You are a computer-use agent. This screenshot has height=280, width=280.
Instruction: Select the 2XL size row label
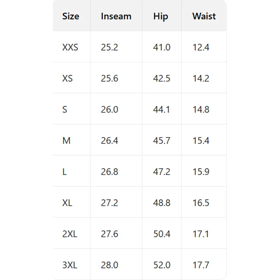70,234
